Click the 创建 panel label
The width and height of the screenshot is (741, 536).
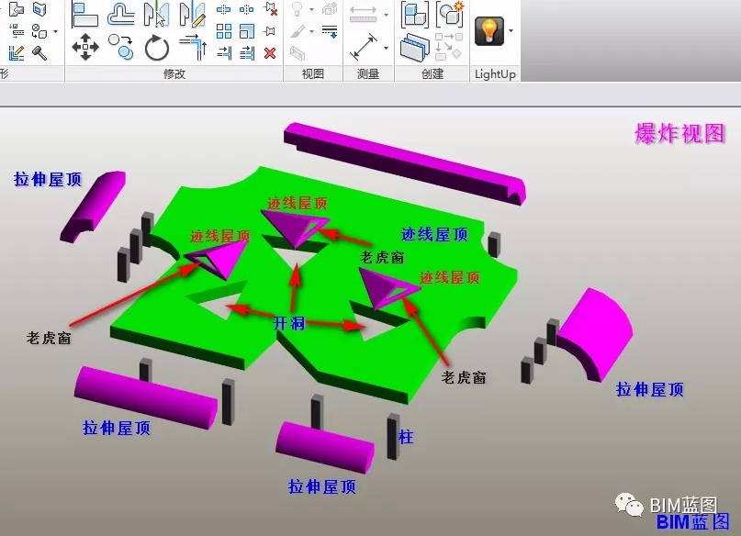pyautogui.click(x=432, y=73)
